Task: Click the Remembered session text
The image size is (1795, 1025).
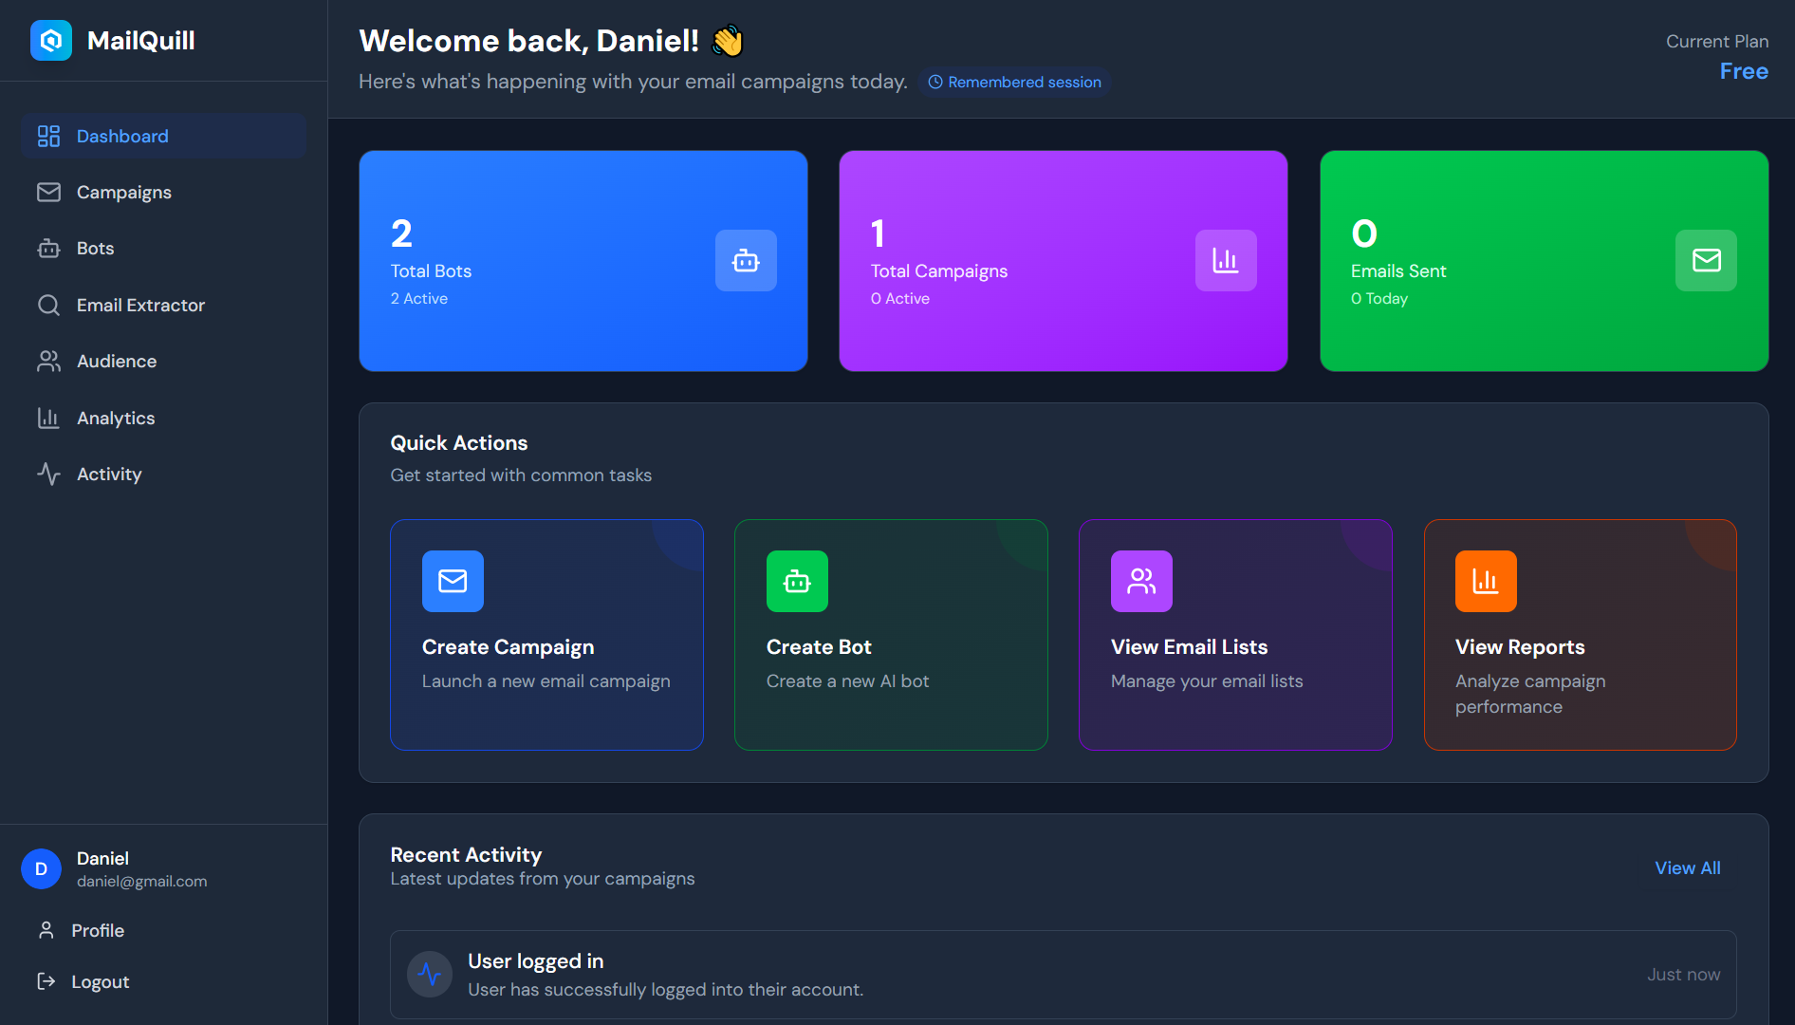Action: (1025, 83)
